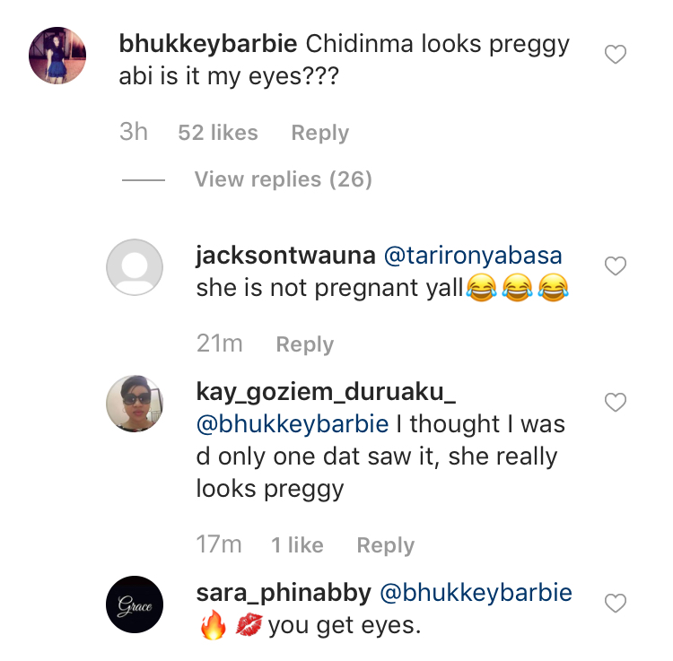Open @bhukkeybarbie mention in kay_goziem's reply
673x661 pixels.
tap(293, 424)
